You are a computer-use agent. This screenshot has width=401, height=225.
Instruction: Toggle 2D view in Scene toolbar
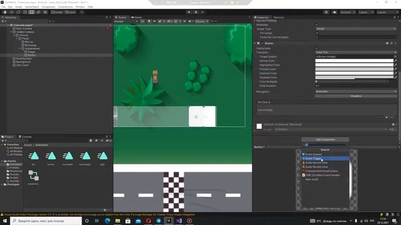click(x=143, y=21)
